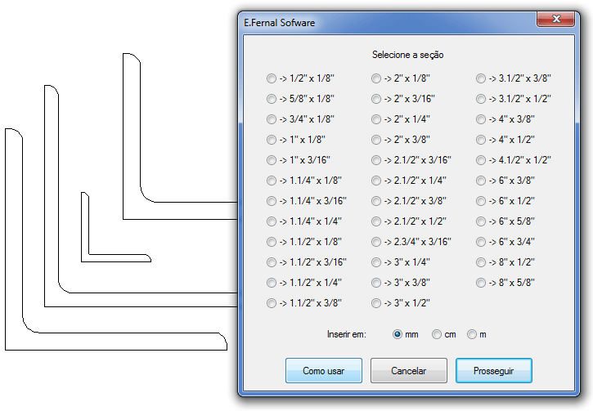Set insertion unit to mm
The width and height of the screenshot is (593, 411).
(398, 335)
